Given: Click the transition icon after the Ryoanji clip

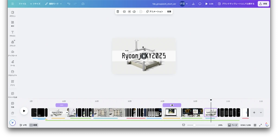Looking at the screenshot, I should [67, 112].
